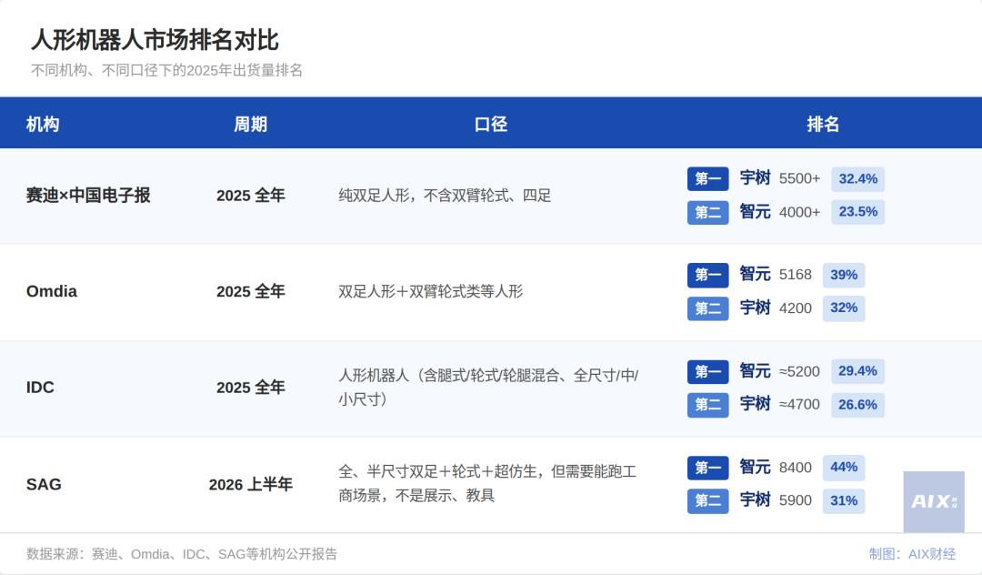Click 智元 ranked first in SAG row
The image size is (982, 575).
point(755,467)
